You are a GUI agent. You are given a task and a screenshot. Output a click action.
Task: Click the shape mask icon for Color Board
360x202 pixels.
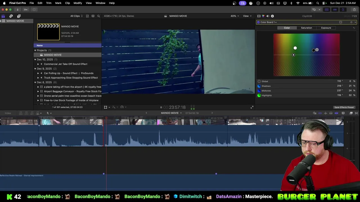point(341,22)
